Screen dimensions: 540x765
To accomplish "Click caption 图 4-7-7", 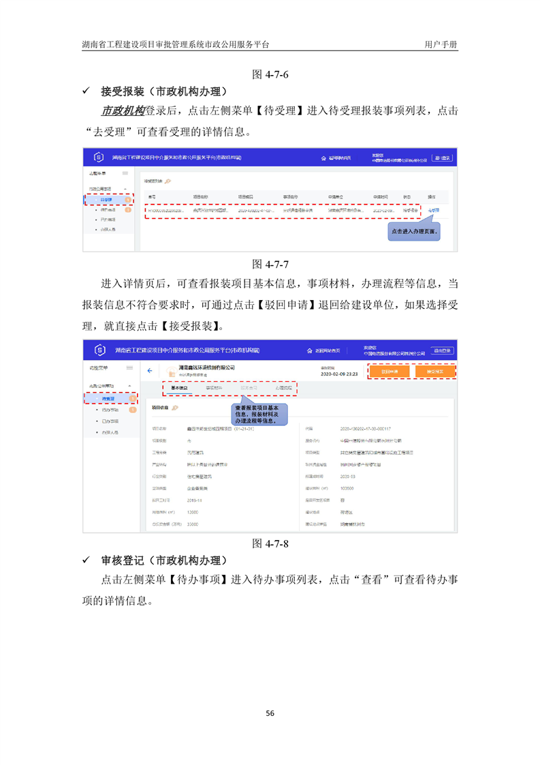I will click(270, 265).
